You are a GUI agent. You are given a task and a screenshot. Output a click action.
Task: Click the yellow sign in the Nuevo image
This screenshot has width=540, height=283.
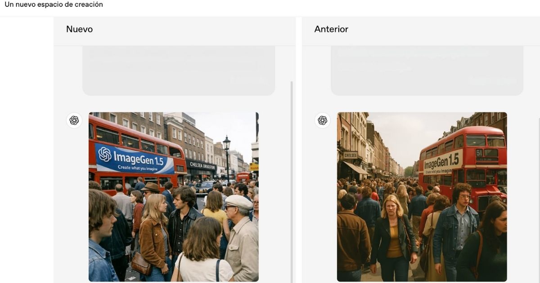click(x=254, y=167)
